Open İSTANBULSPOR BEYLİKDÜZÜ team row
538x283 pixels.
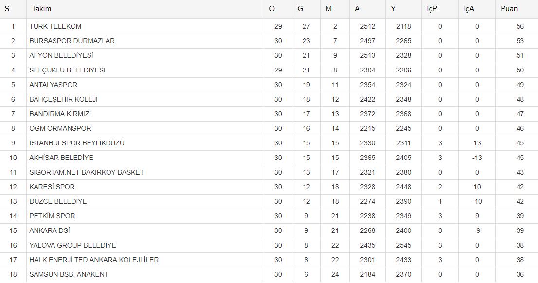coord(77,143)
